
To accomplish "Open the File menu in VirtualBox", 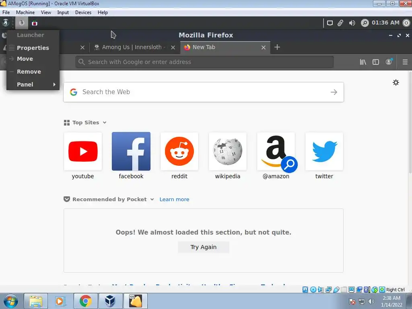I will coord(6,12).
